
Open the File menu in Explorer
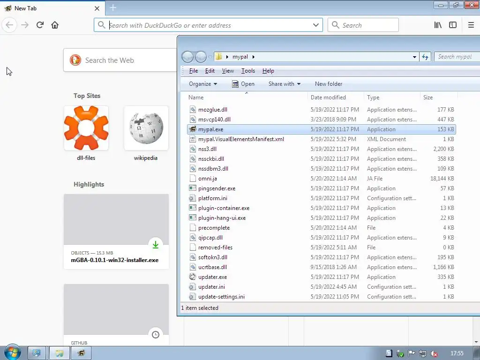pyautogui.click(x=194, y=71)
